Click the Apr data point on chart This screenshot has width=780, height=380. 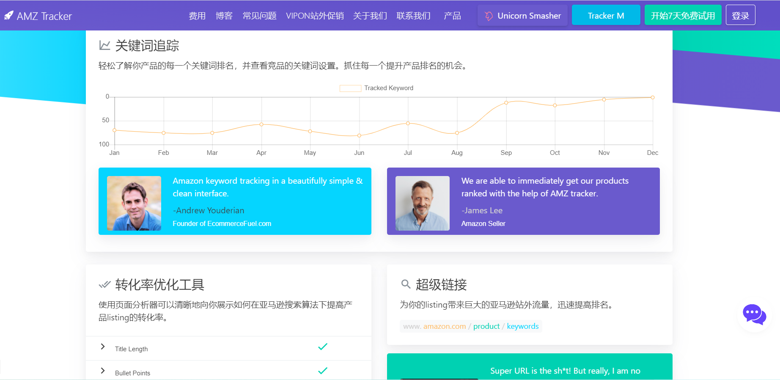point(261,124)
